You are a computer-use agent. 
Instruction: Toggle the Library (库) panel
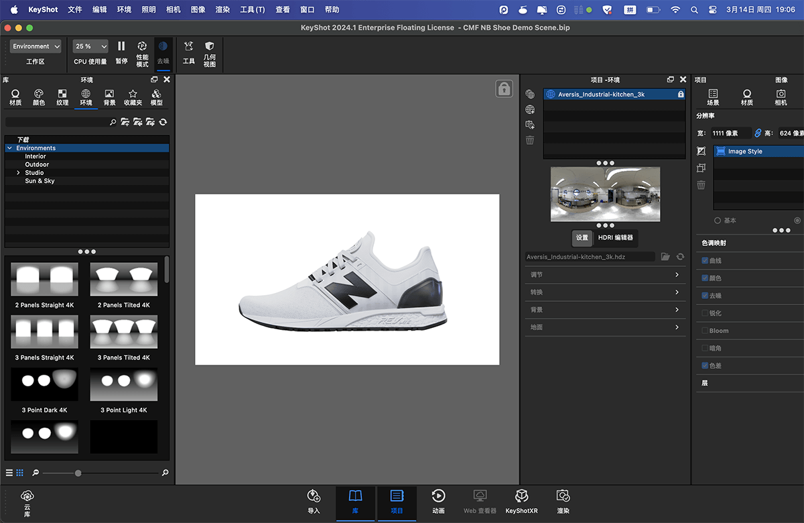(x=355, y=503)
